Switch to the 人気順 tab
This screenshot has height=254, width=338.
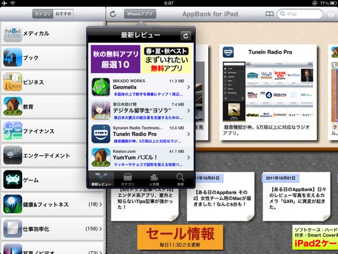[x=154, y=179]
